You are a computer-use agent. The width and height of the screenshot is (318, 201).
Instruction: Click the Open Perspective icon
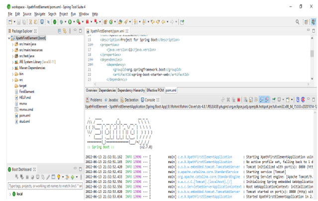point(306,22)
